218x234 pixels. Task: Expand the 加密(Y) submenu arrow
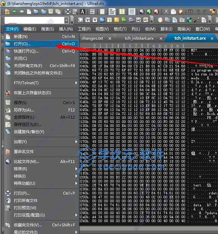[76, 142]
